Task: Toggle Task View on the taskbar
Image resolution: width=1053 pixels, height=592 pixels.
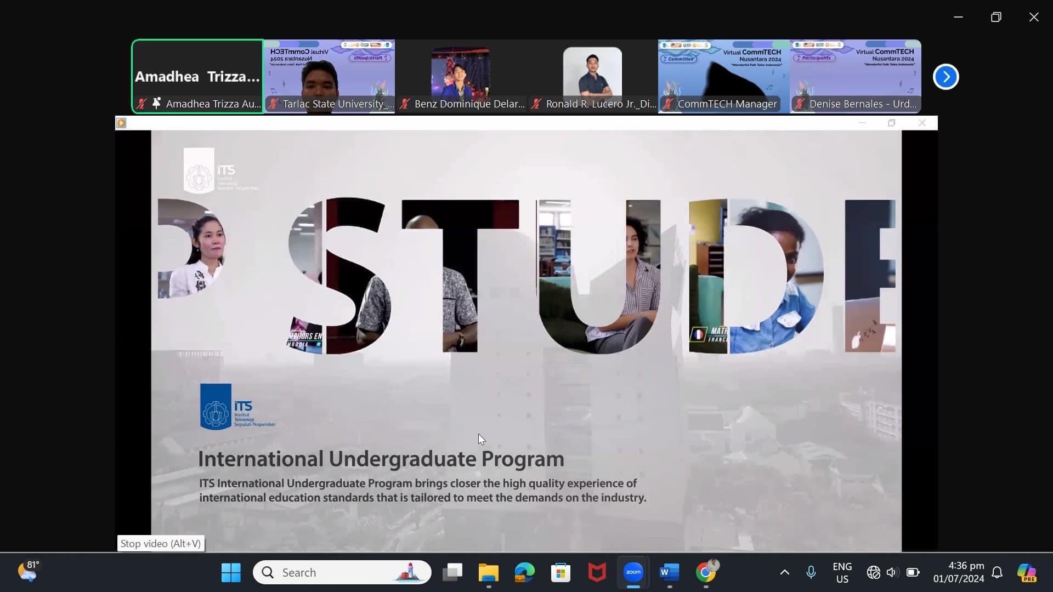Action: [x=452, y=572]
